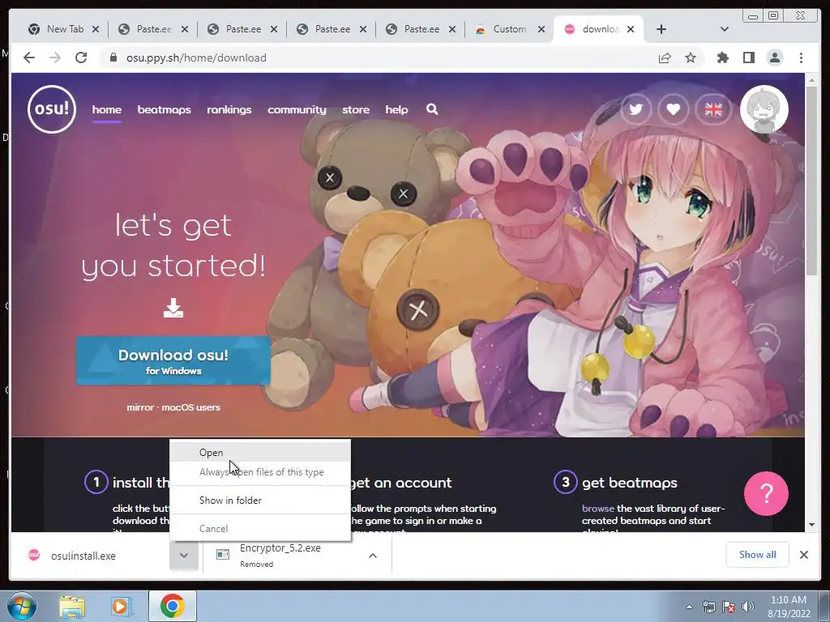Open the community nav item
Image resolution: width=830 pixels, height=622 pixels.
[x=297, y=109]
